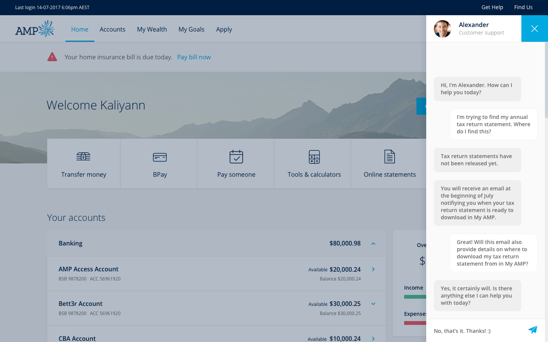Expand the Bett3r Account chevron

click(x=373, y=304)
